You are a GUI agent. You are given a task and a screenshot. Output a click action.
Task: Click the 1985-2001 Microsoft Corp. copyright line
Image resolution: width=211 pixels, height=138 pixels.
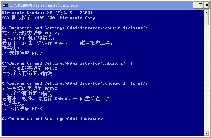pyautogui.click(x=50, y=18)
